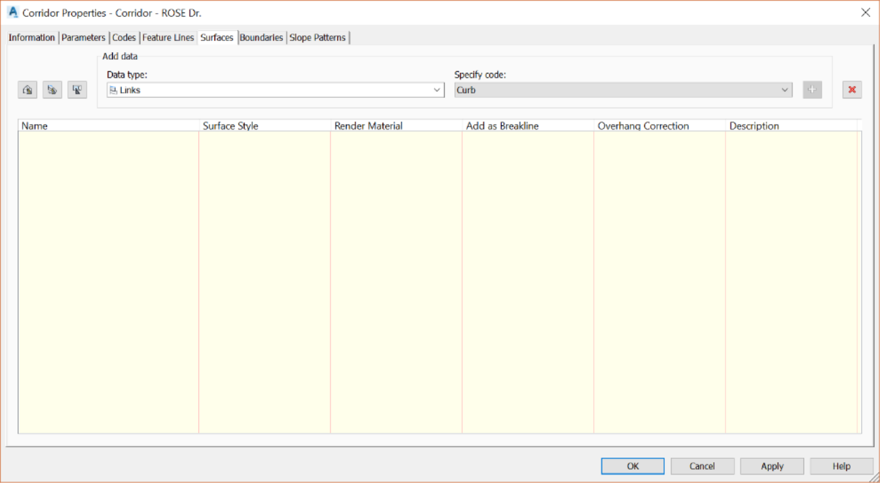Open the Slope Patterns tab
Screen dimensions: 880x483
coord(318,38)
